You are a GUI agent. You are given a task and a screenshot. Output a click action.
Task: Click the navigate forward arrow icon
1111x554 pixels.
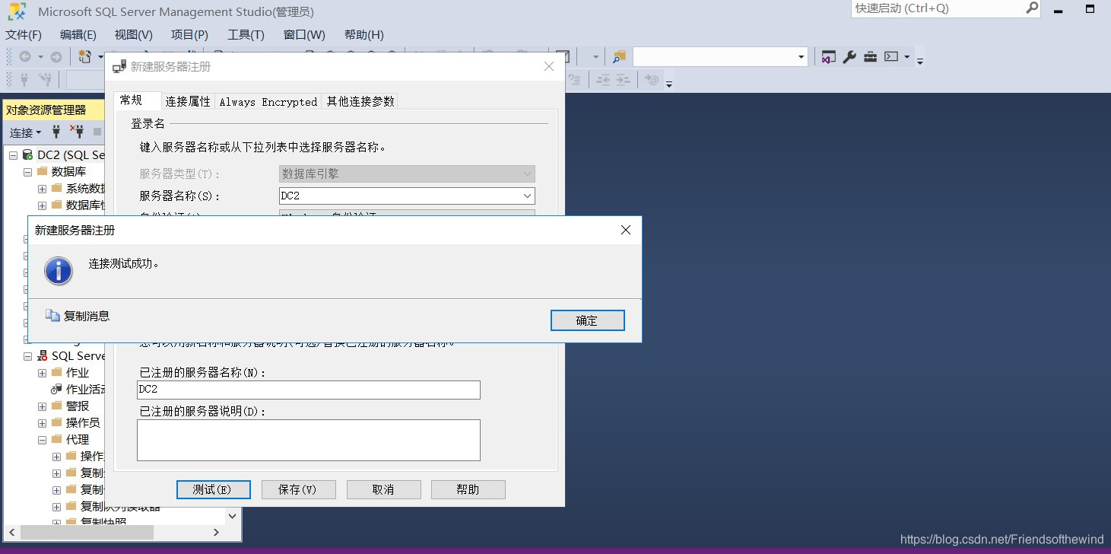56,57
